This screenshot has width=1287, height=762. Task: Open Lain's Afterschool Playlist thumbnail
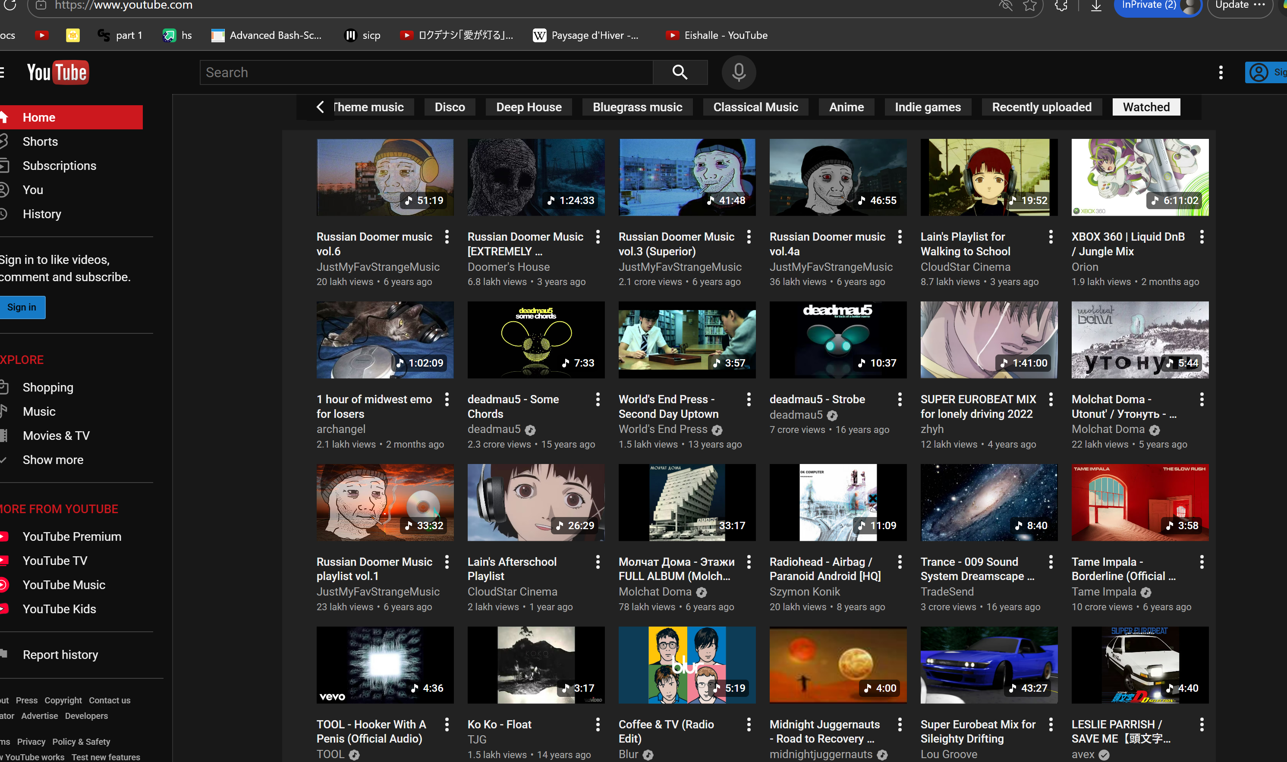click(535, 502)
